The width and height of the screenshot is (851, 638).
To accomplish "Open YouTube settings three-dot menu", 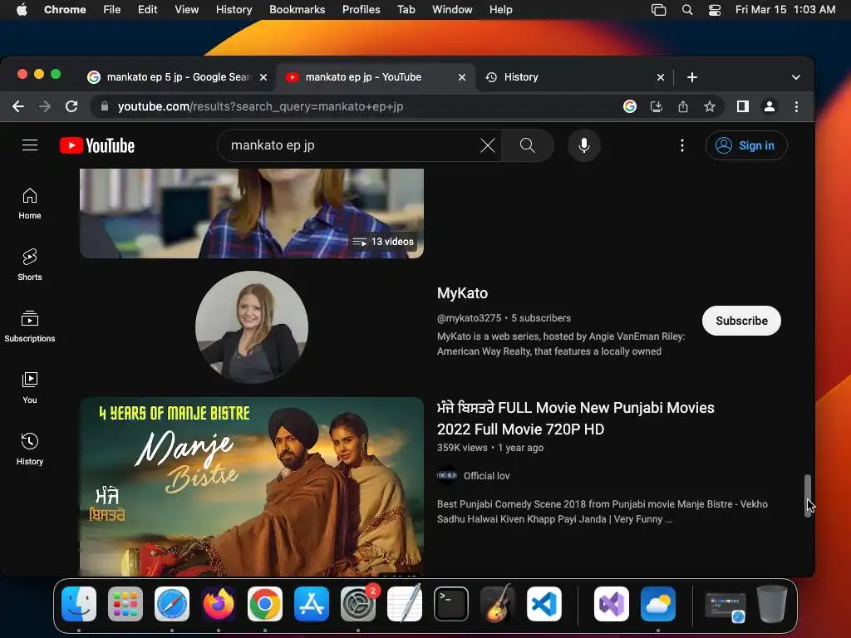I will point(682,145).
